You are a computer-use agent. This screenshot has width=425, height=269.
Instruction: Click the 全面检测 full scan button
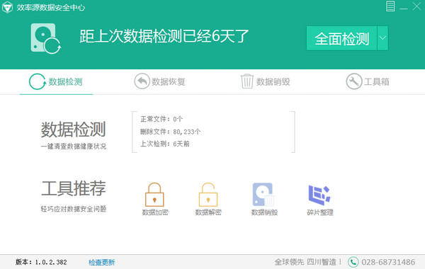tap(341, 38)
